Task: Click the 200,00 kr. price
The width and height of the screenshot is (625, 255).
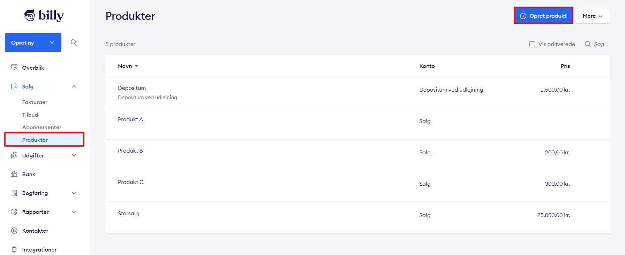Action: click(557, 152)
